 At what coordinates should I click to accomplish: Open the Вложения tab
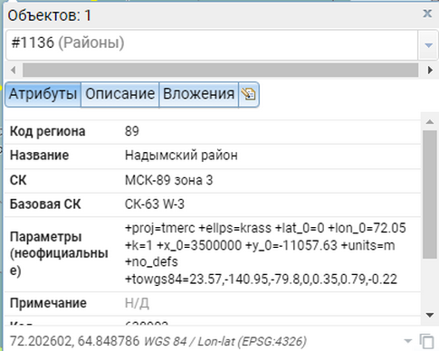(199, 94)
